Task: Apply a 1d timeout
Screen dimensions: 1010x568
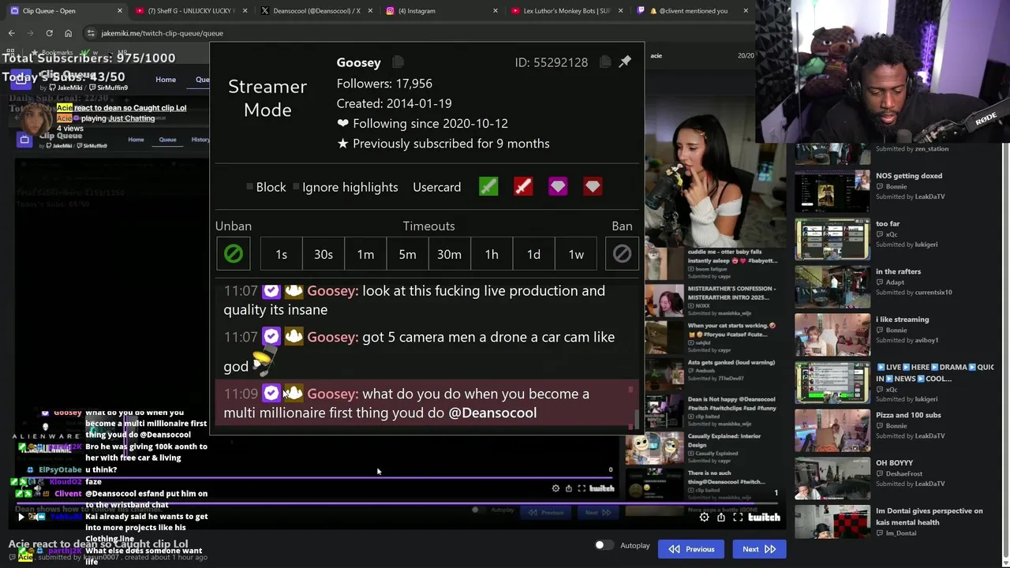Action: 533,254
